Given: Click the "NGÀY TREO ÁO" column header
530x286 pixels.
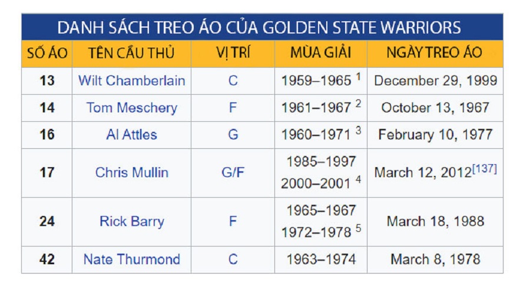Looking at the screenshot, I should pos(435,53).
